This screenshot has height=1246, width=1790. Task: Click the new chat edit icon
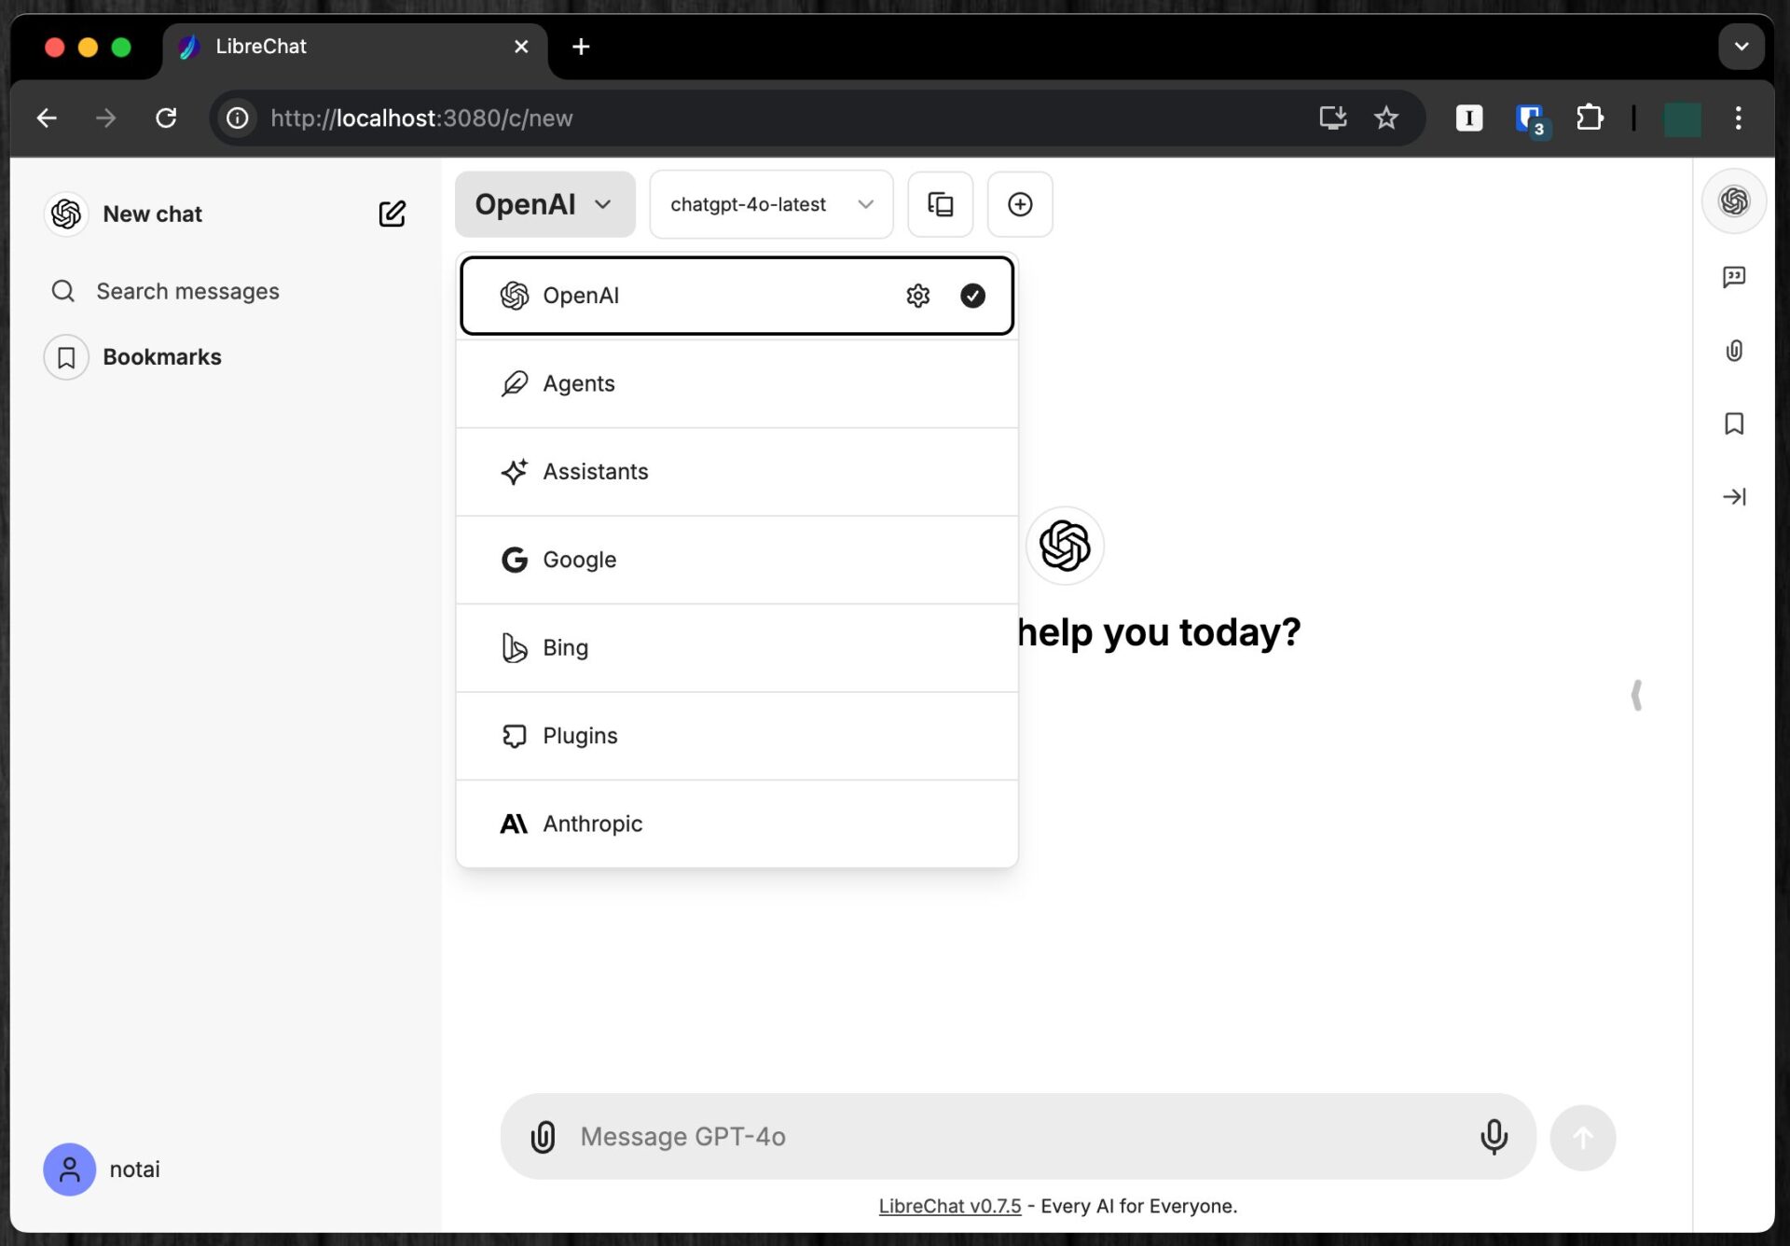click(392, 214)
